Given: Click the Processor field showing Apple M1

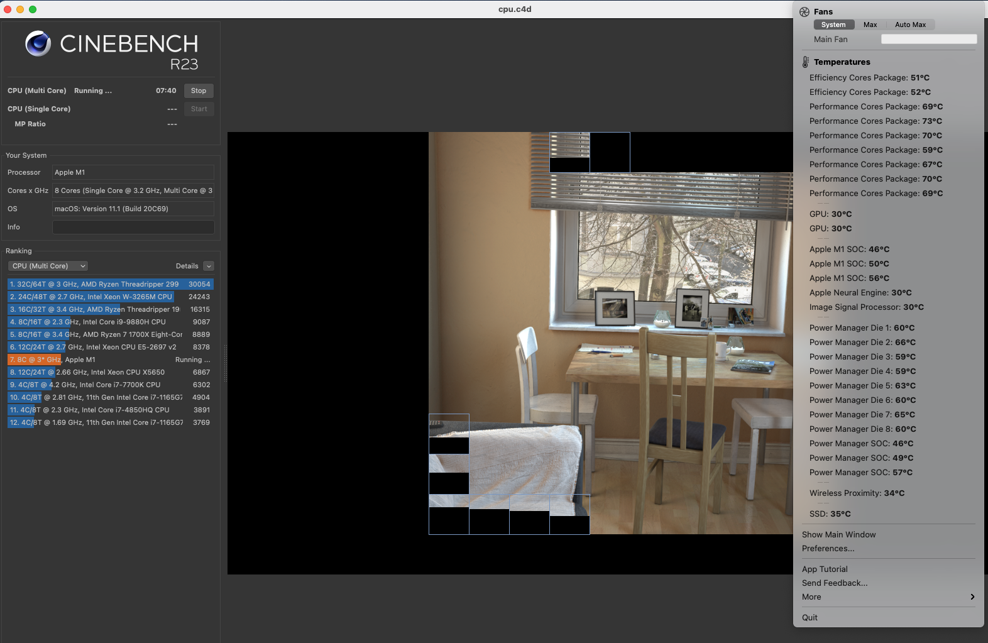Looking at the screenshot, I should (133, 172).
